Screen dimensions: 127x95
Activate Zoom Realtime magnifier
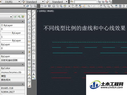[x=105, y=6]
